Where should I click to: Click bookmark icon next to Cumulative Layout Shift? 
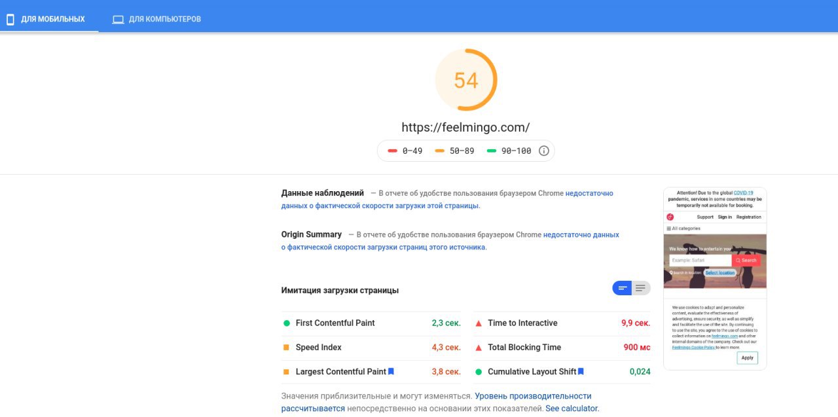581,371
